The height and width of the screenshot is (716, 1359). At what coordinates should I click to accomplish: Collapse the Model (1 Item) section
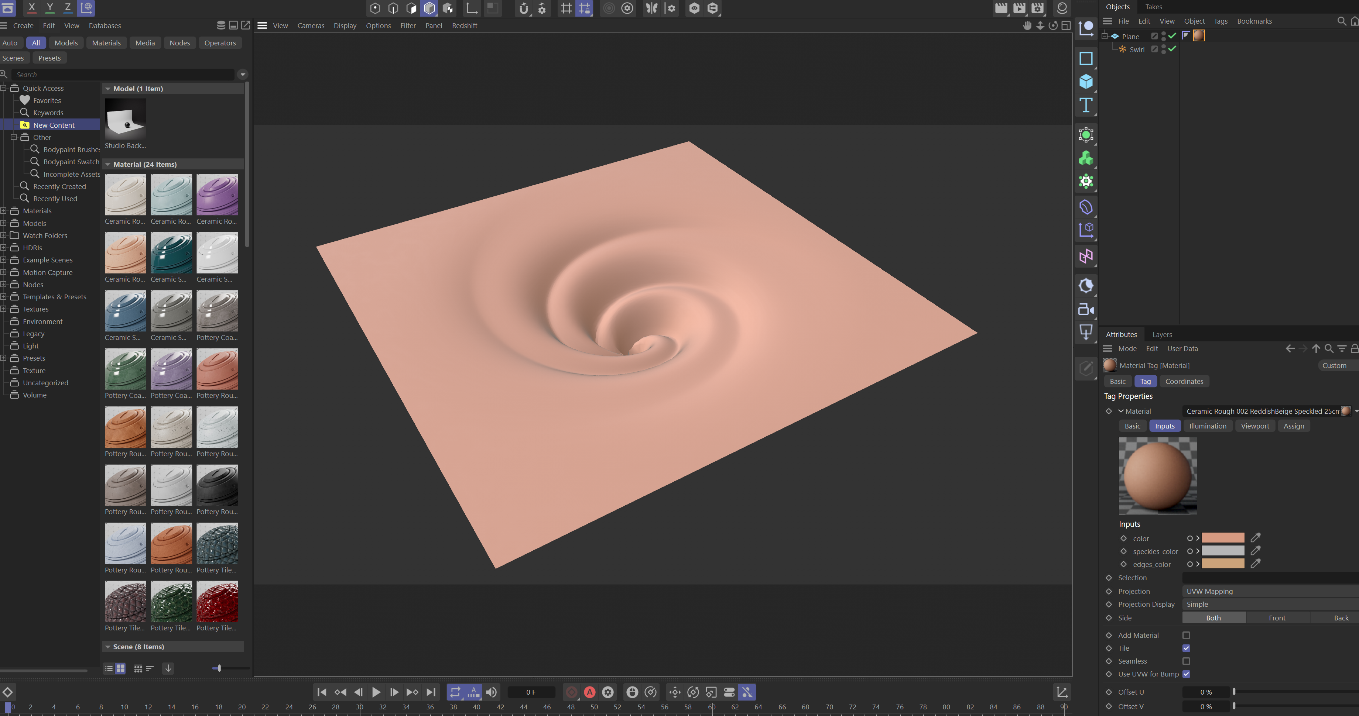pos(108,89)
